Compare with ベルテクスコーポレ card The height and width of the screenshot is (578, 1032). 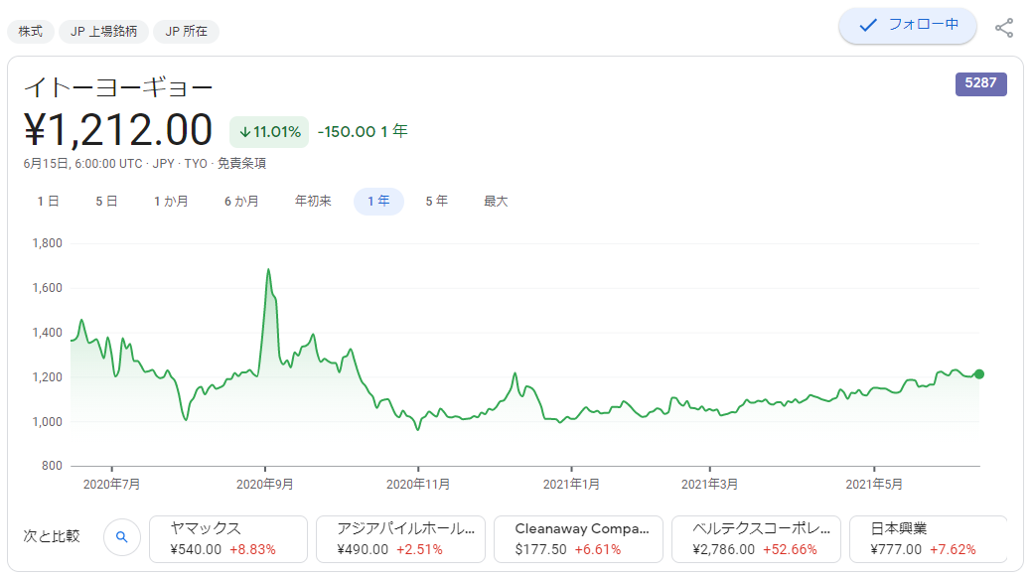[756, 539]
